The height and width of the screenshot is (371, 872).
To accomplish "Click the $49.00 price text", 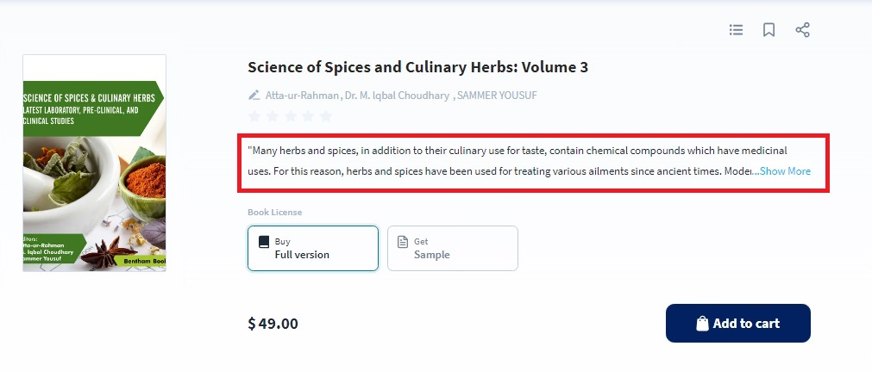I will 273,324.
